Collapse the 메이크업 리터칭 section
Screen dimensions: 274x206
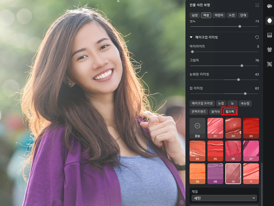(191, 37)
